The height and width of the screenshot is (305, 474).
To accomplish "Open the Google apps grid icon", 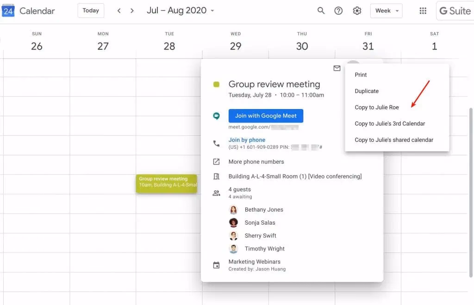I will tap(423, 11).
